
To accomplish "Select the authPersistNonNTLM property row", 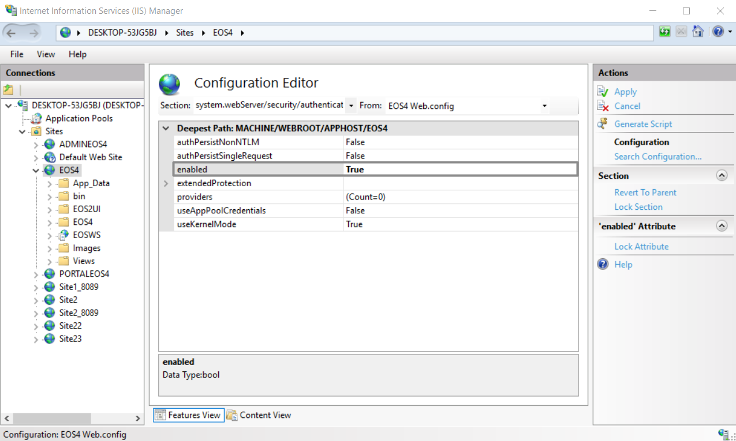I will [x=376, y=142].
